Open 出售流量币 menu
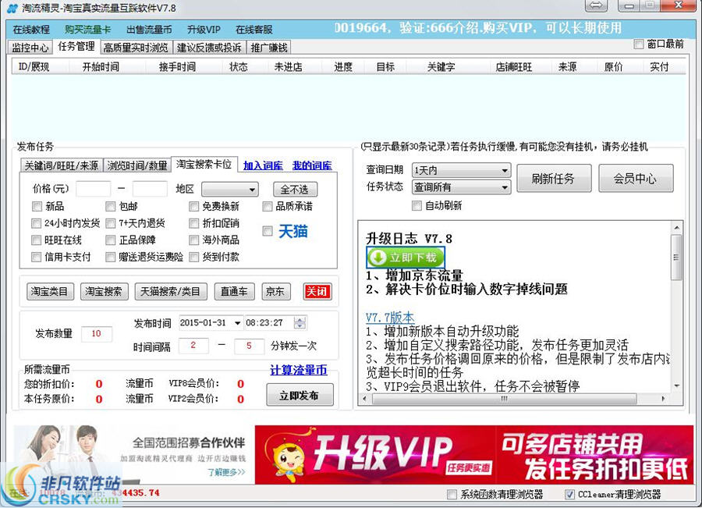This screenshot has height=508, width=702. coord(149,30)
